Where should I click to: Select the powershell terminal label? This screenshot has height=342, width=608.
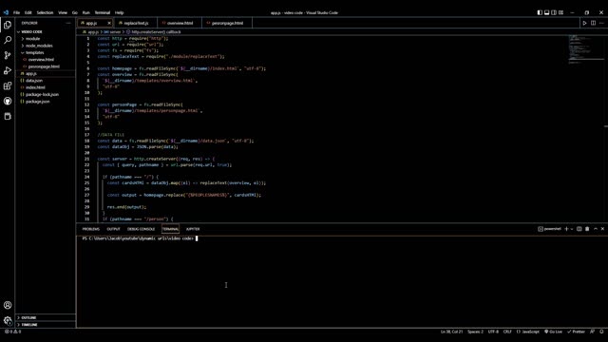549,229
